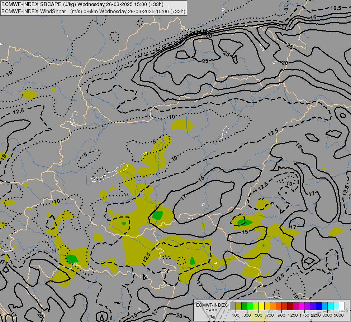Click the sky blue legend swatch
This screenshot has width=351, height=322.
[324, 306]
